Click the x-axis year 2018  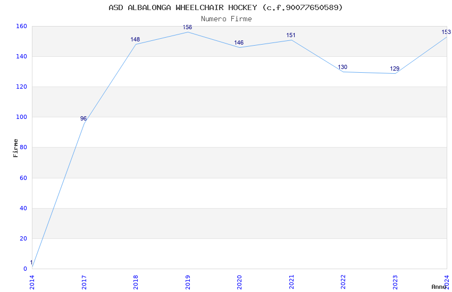coord(136,282)
